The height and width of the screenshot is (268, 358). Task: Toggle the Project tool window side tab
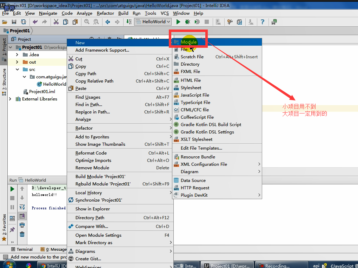coord(4,50)
